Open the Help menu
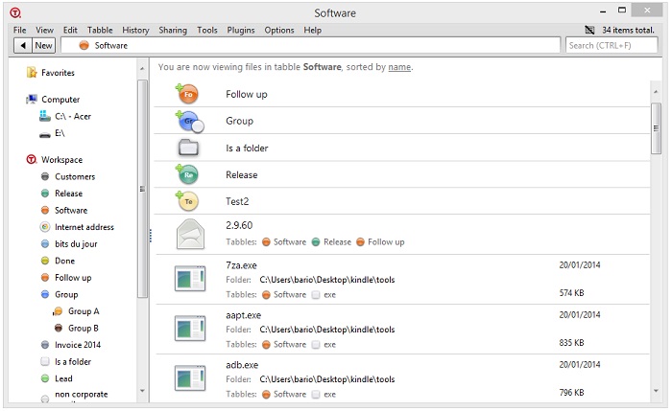 312,30
